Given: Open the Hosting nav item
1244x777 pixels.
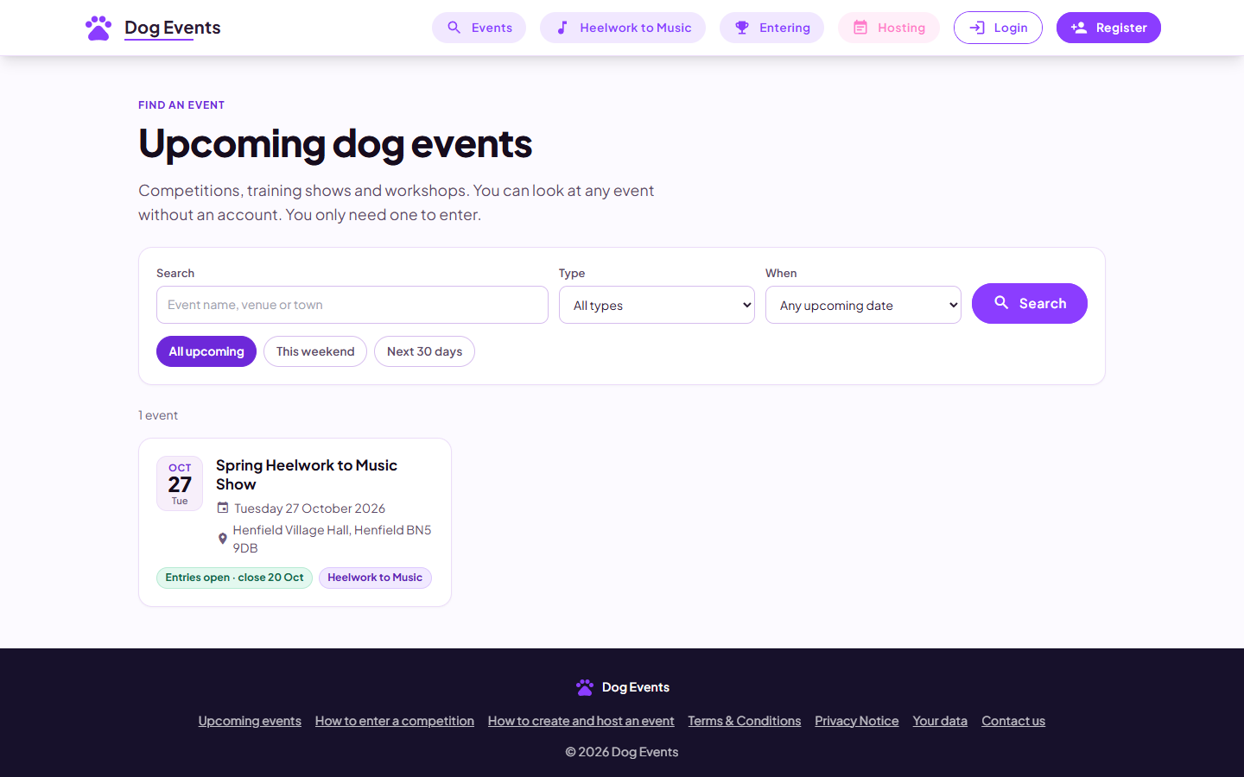Looking at the screenshot, I should point(889,28).
